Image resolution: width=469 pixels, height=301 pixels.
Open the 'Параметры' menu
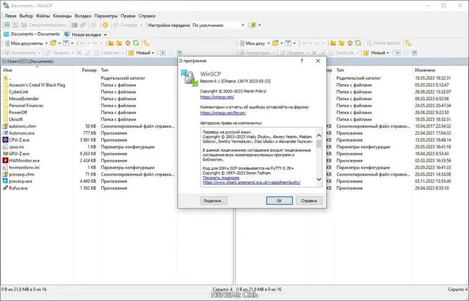pos(106,16)
